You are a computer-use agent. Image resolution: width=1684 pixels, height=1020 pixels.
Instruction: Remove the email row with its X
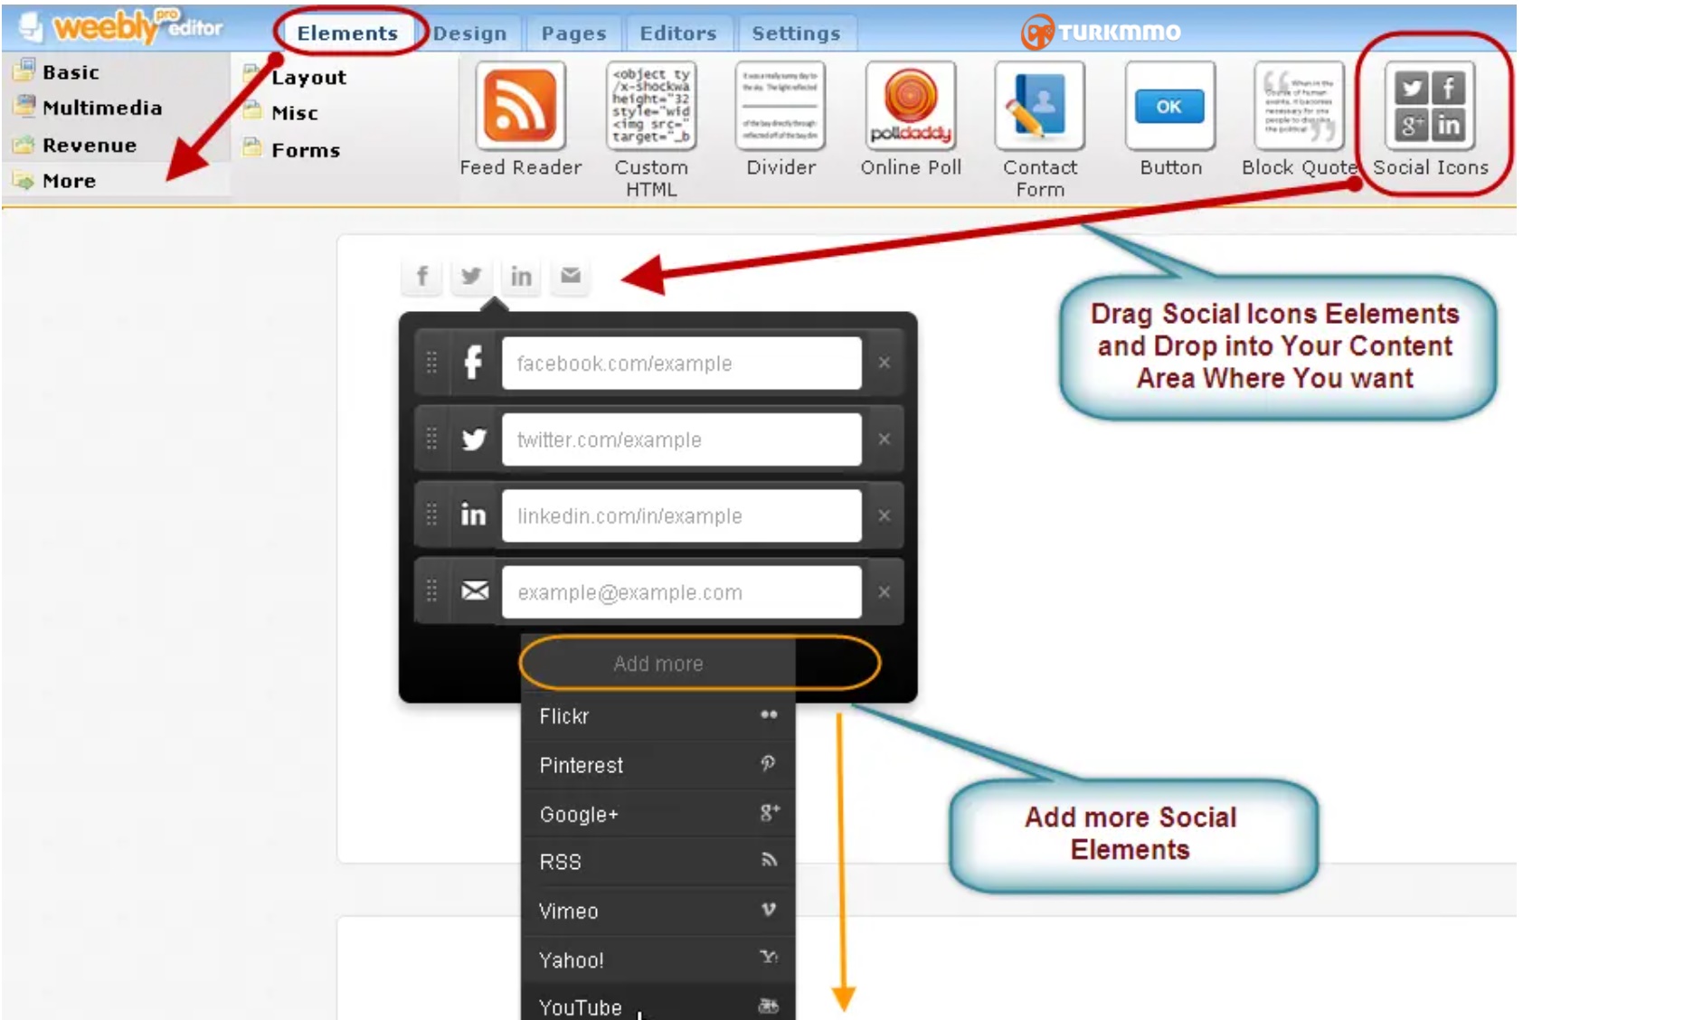coord(885,591)
